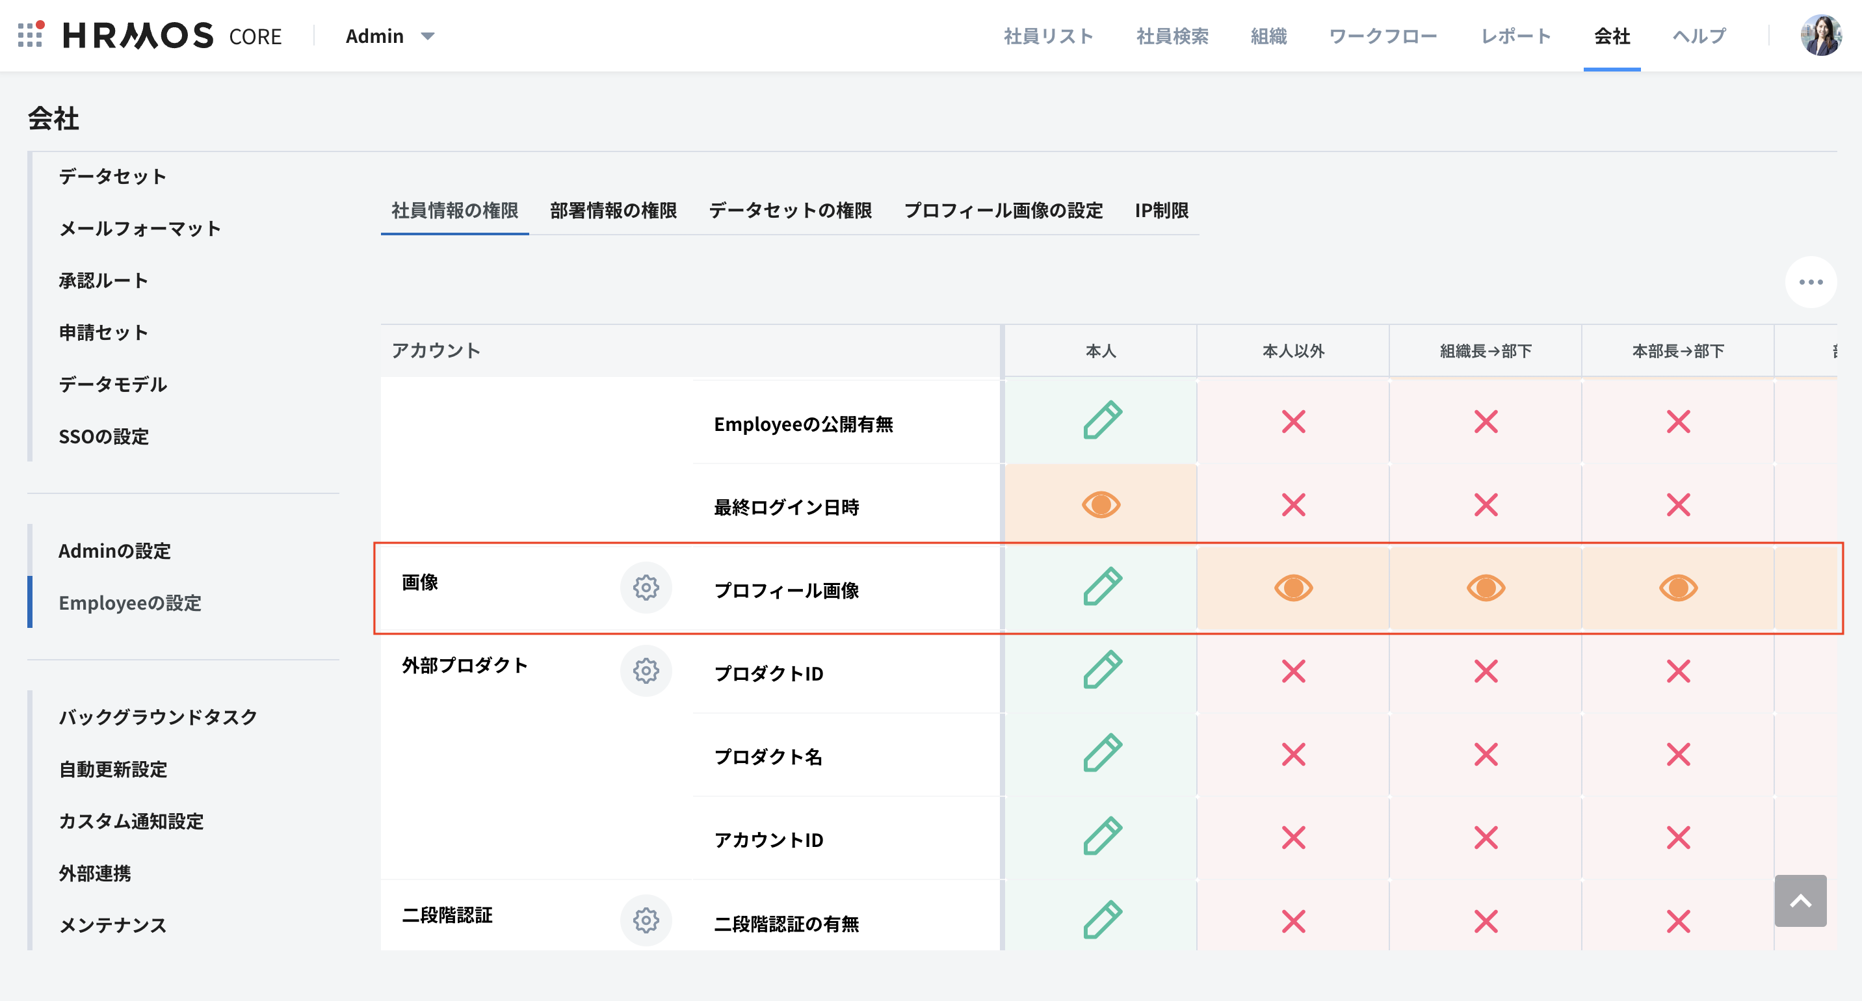The height and width of the screenshot is (1001, 1862).
Task: Switch to IP制限 tab
Action: (x=1161, y=211)
